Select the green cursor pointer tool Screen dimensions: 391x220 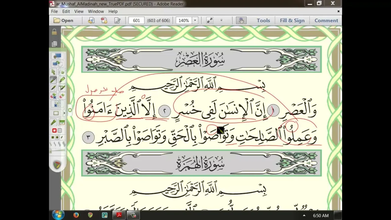point(53,72)
